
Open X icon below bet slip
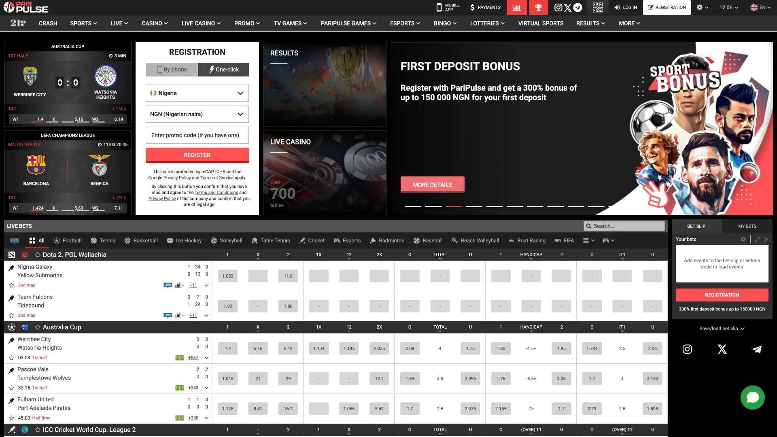(x=722, y=349)
